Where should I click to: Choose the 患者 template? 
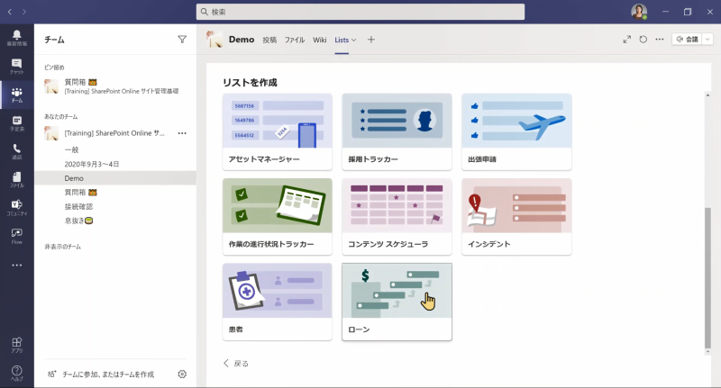278,302
